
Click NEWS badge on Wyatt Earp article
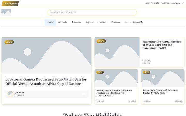click(101, 41)
